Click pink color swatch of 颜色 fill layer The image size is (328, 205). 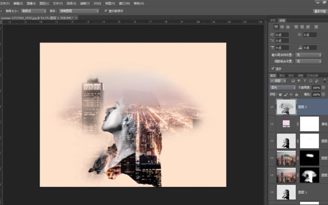286,123
